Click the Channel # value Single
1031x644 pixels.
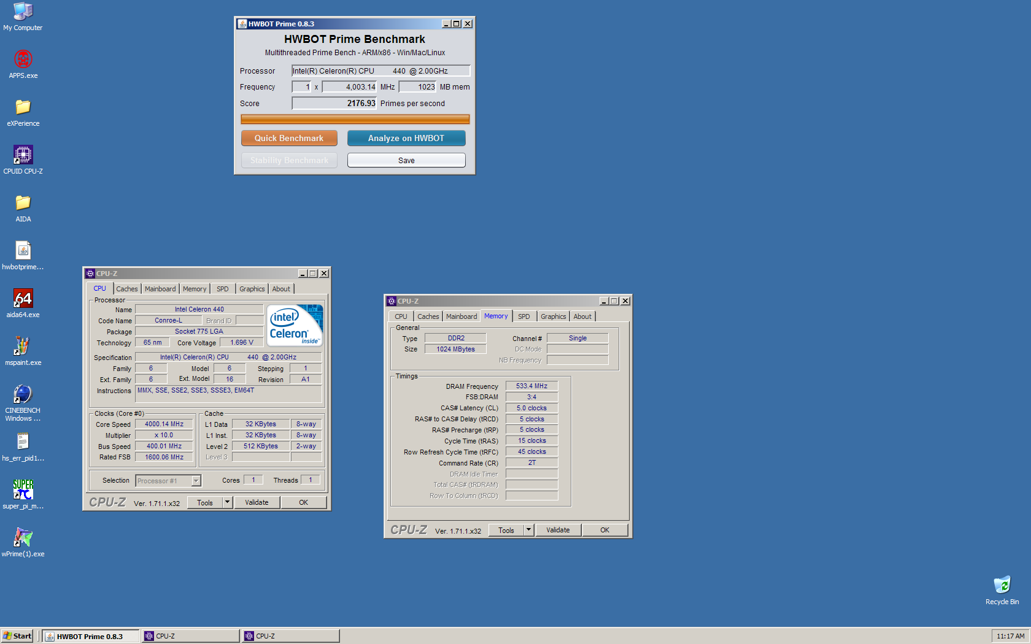pyautogui.click(x=577, y=338)
